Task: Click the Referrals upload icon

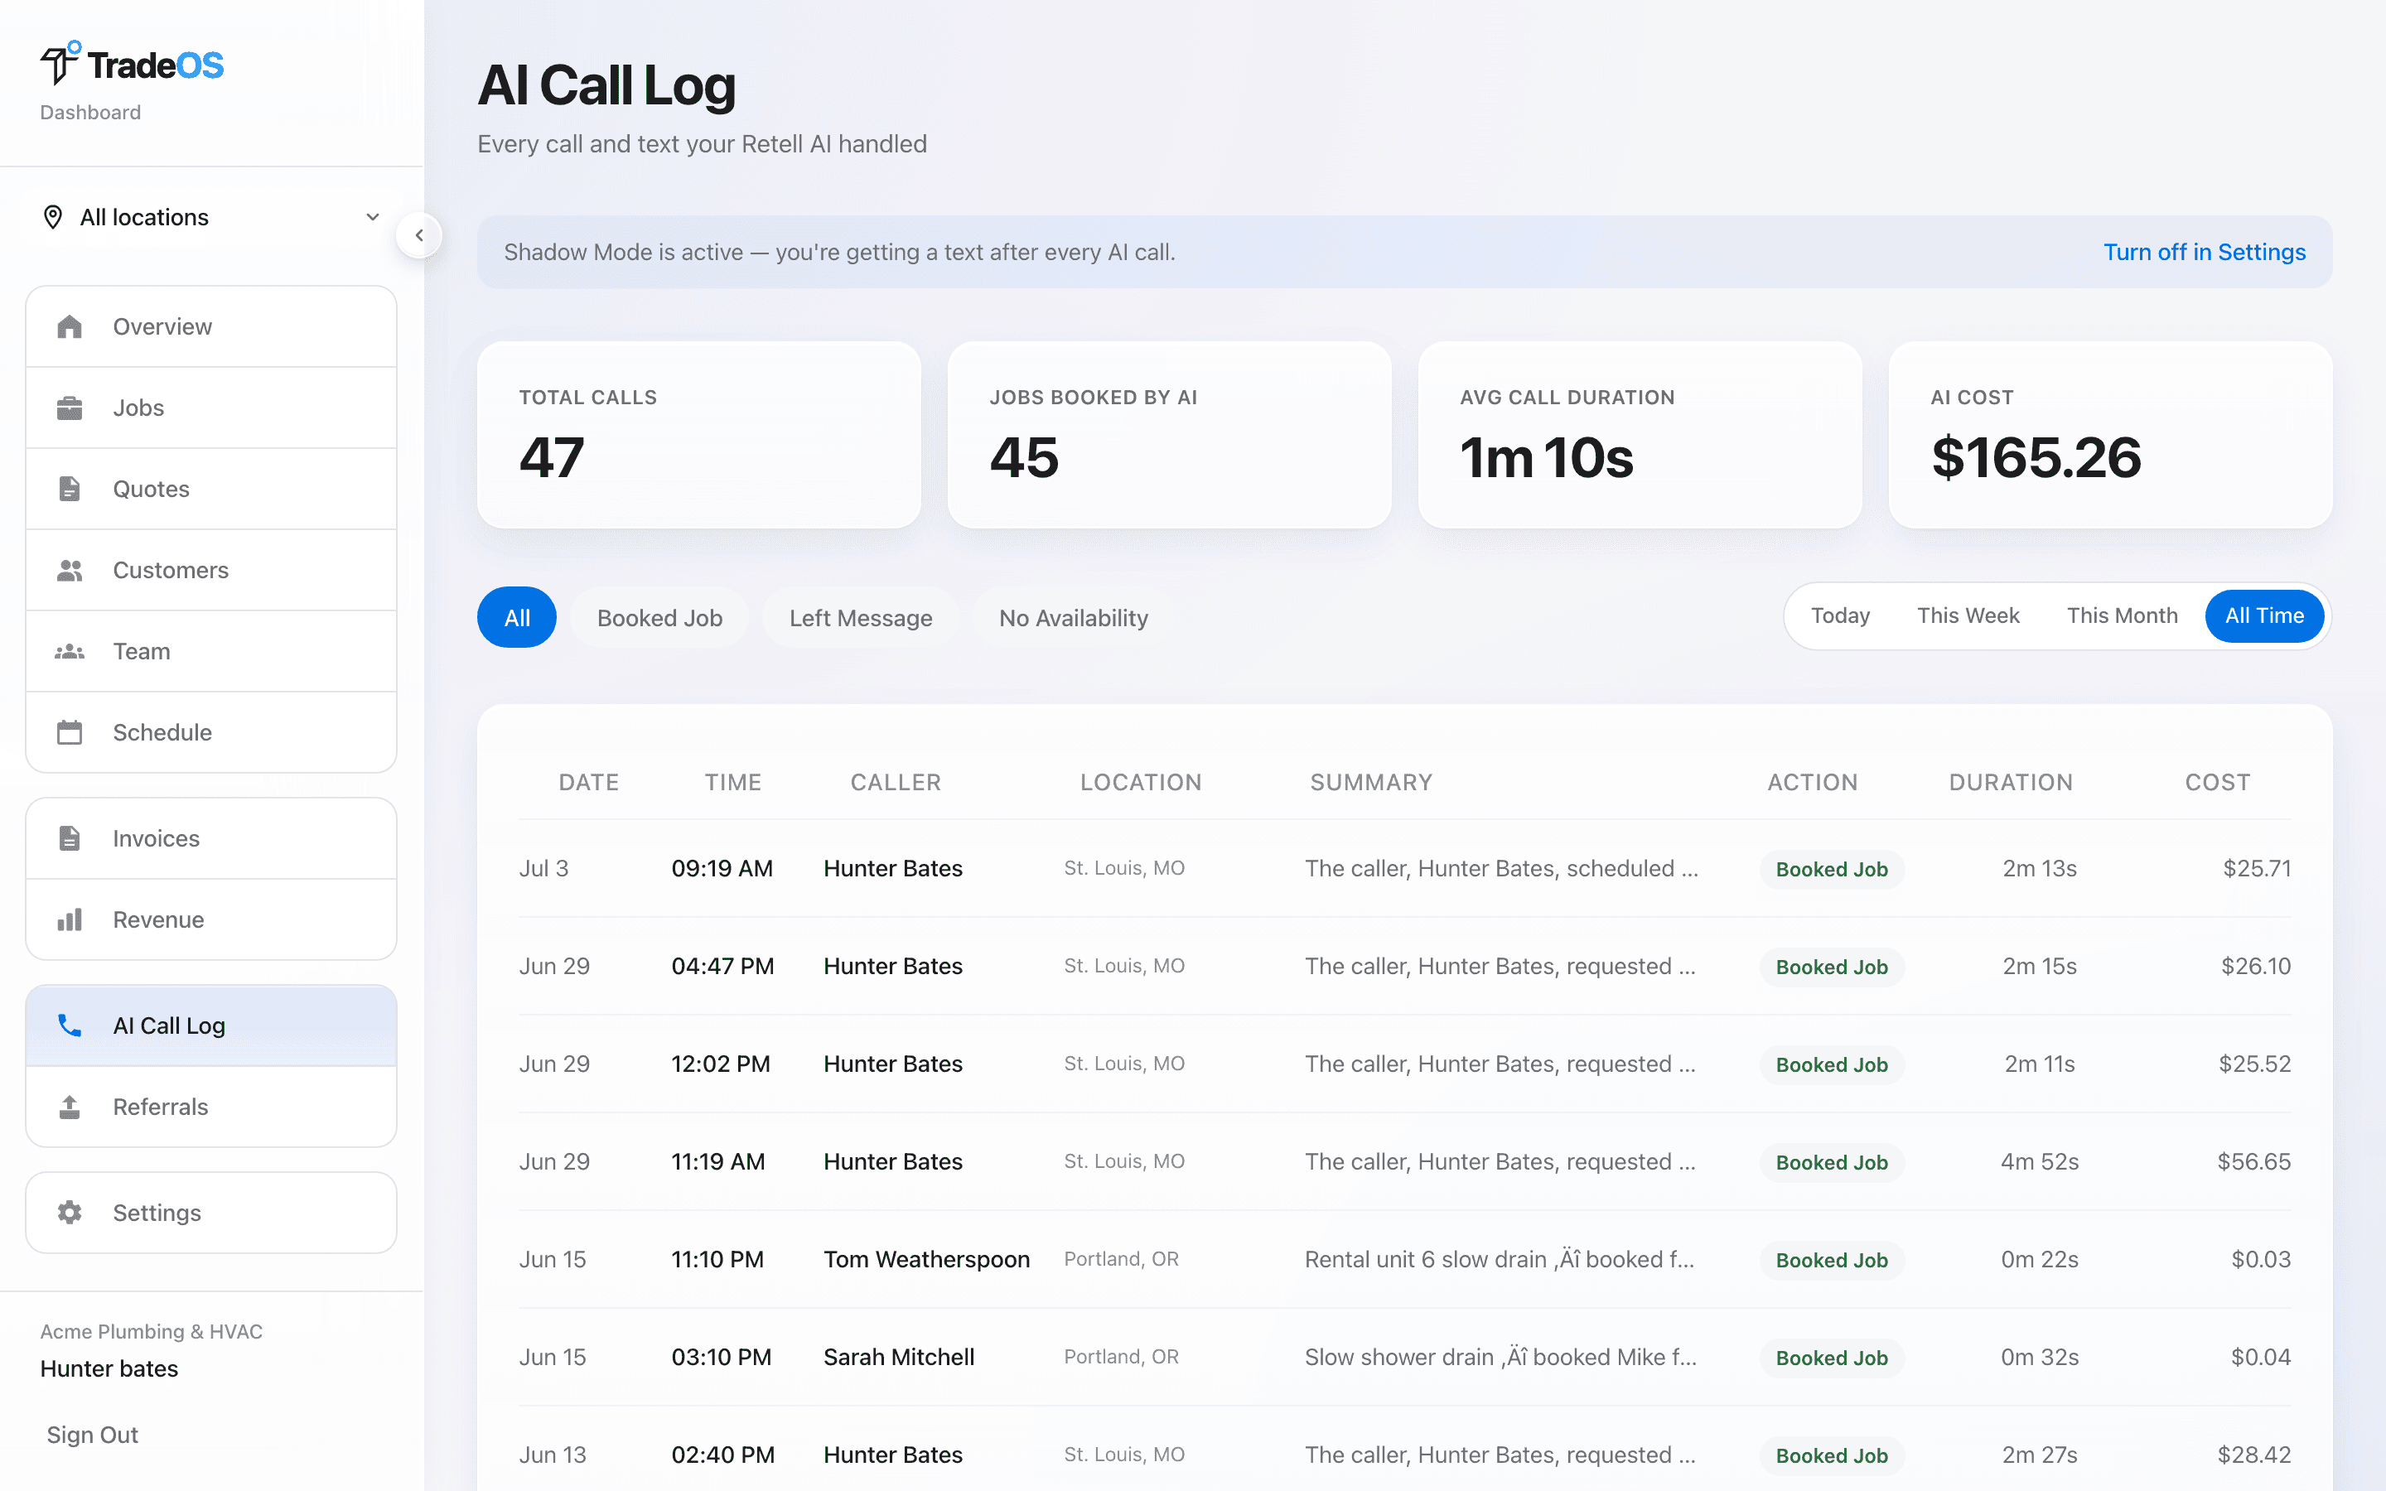Action: tap(69, 1107)
